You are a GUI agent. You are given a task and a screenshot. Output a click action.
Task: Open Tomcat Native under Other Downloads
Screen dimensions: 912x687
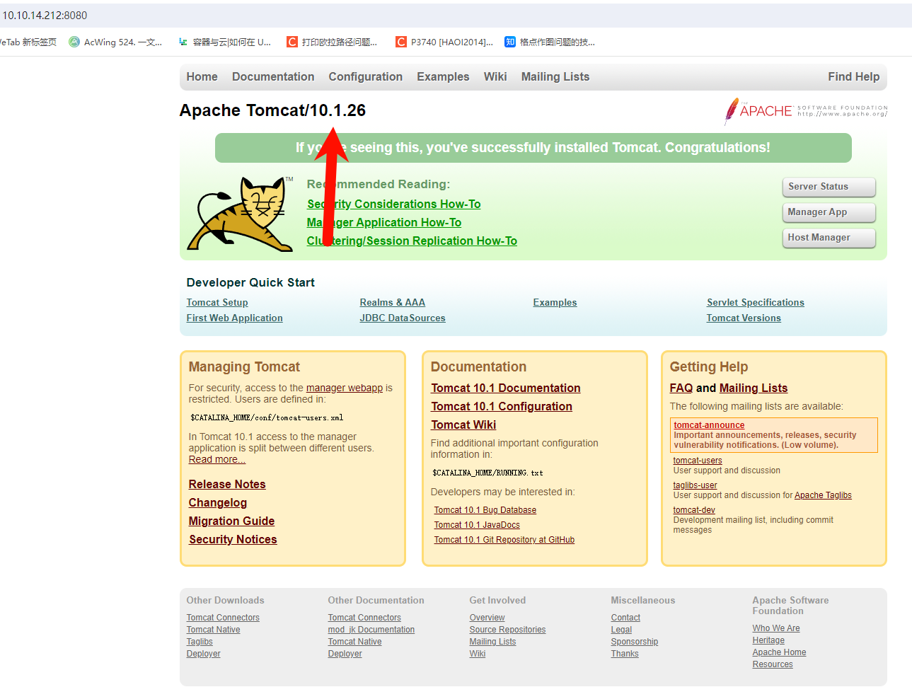213,630
